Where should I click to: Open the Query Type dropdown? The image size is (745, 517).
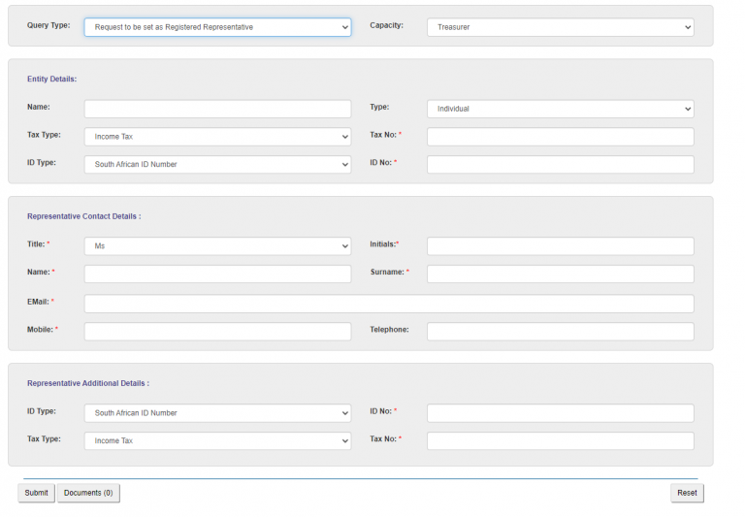click(217, 27)
